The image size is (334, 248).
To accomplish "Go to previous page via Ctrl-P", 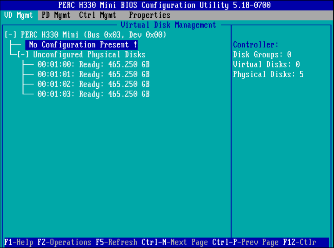I will (245, 242).
